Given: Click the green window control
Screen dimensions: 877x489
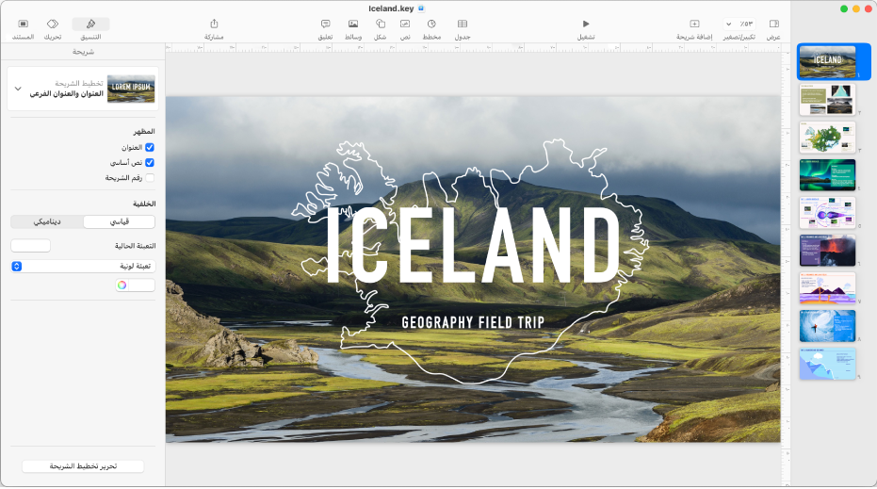Looking at the screenshot, I should [844, 9].
